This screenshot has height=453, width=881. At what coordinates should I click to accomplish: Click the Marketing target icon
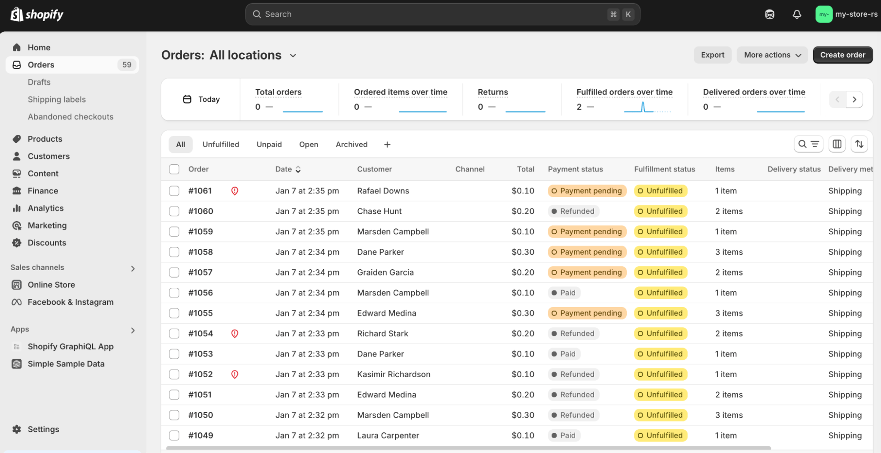pyautogui.click(x=17, y=226)
